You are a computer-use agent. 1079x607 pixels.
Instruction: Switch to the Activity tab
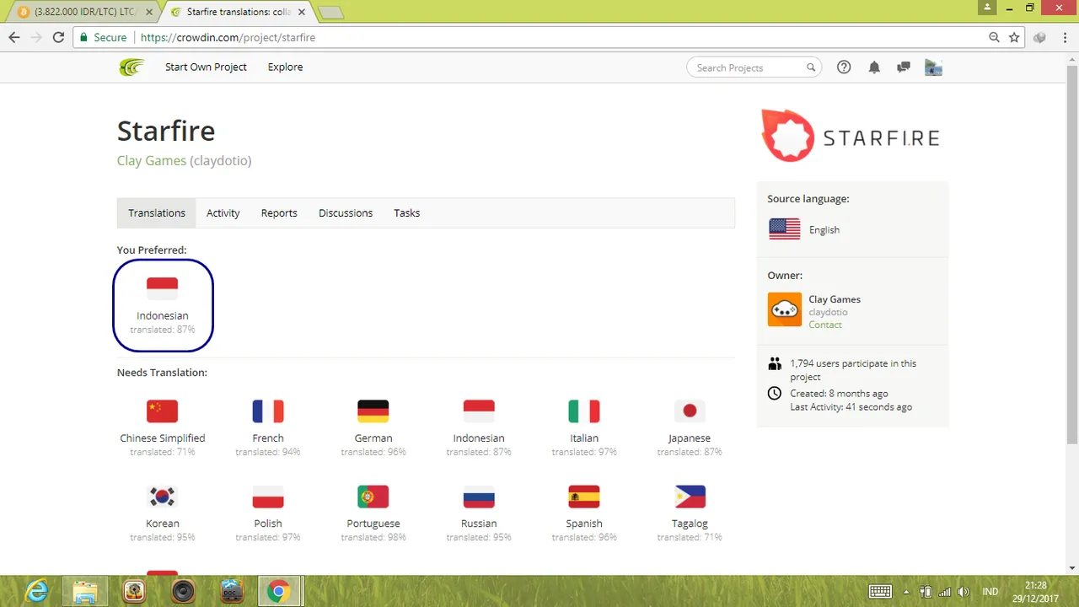click(x=223, y=213)
